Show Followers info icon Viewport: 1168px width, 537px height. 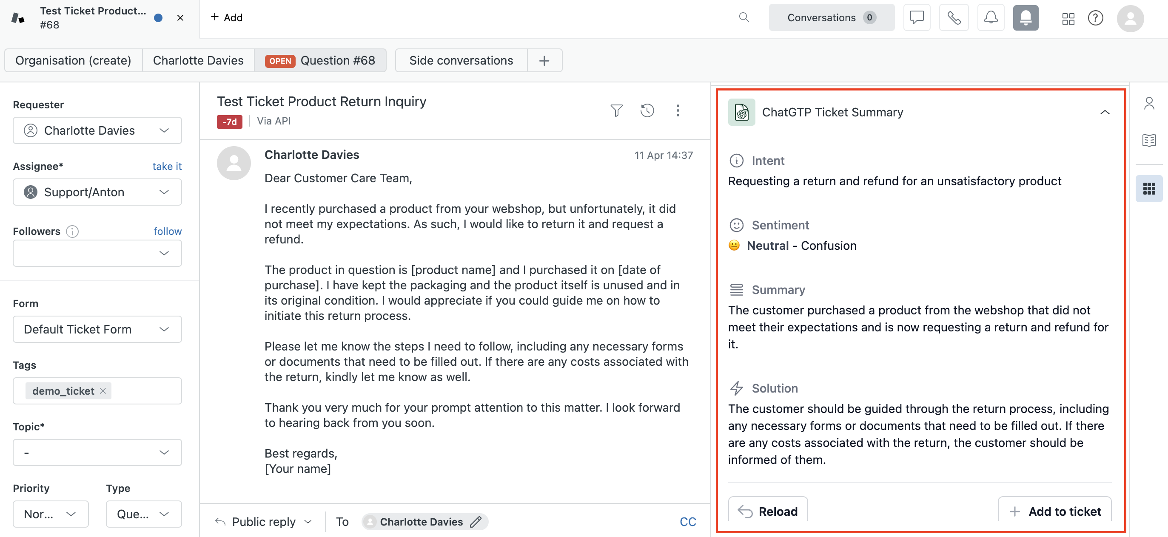pyautogui.click(x=72, y=232)
